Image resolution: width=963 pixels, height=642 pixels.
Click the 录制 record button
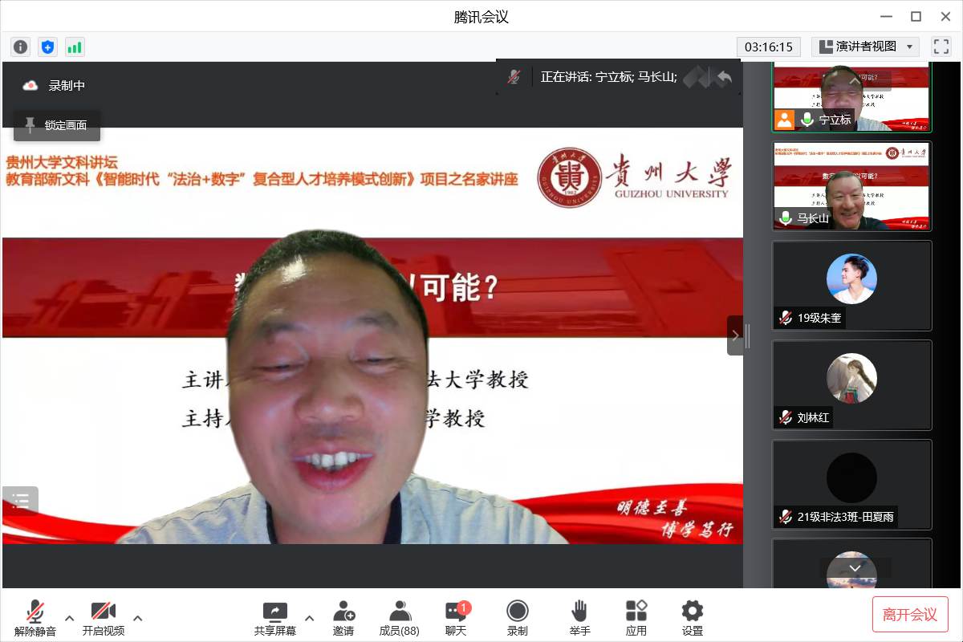coord(518,618)
